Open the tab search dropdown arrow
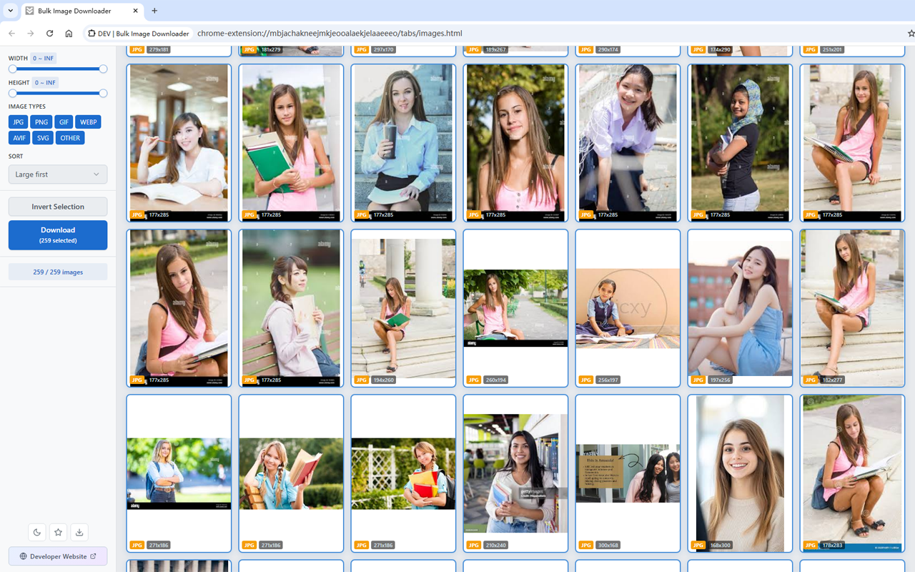The image size is (915, 572). tap(11, 11)
